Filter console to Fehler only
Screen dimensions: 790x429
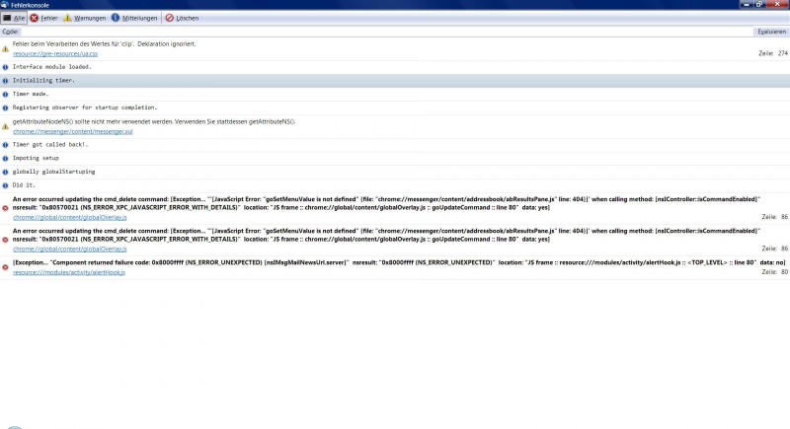(43, 18)
